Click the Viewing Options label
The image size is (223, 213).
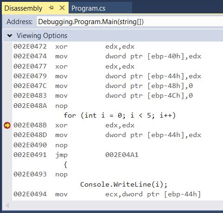click(42, 36)
